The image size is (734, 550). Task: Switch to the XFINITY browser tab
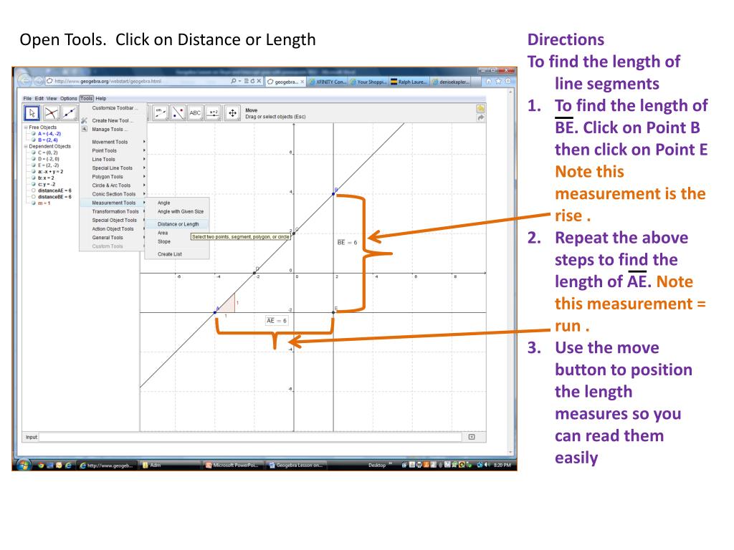coord(328,82)
